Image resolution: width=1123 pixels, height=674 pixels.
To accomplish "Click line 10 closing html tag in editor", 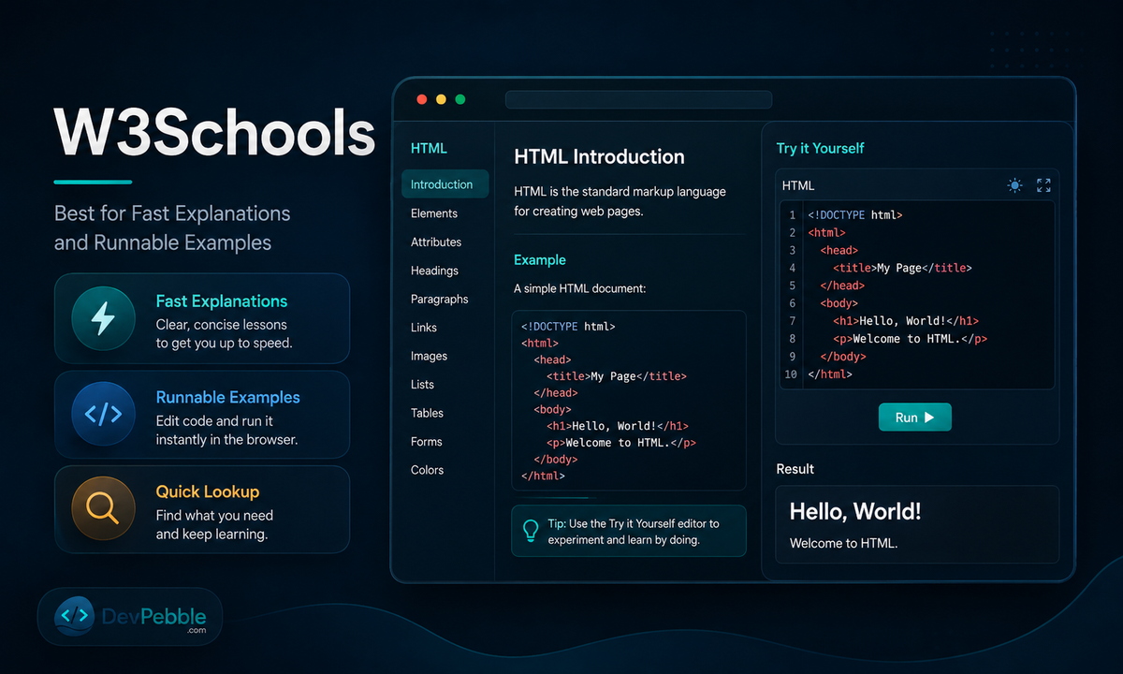I will pos(830,374).
